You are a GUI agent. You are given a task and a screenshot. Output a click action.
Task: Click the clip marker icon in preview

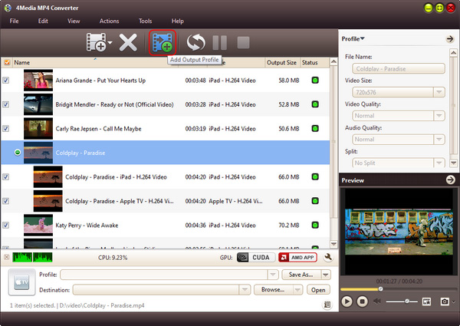pyautogui.click(x=426, y=301)
